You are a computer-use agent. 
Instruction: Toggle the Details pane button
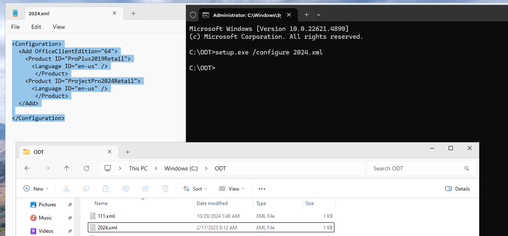[x=458, y=189]
